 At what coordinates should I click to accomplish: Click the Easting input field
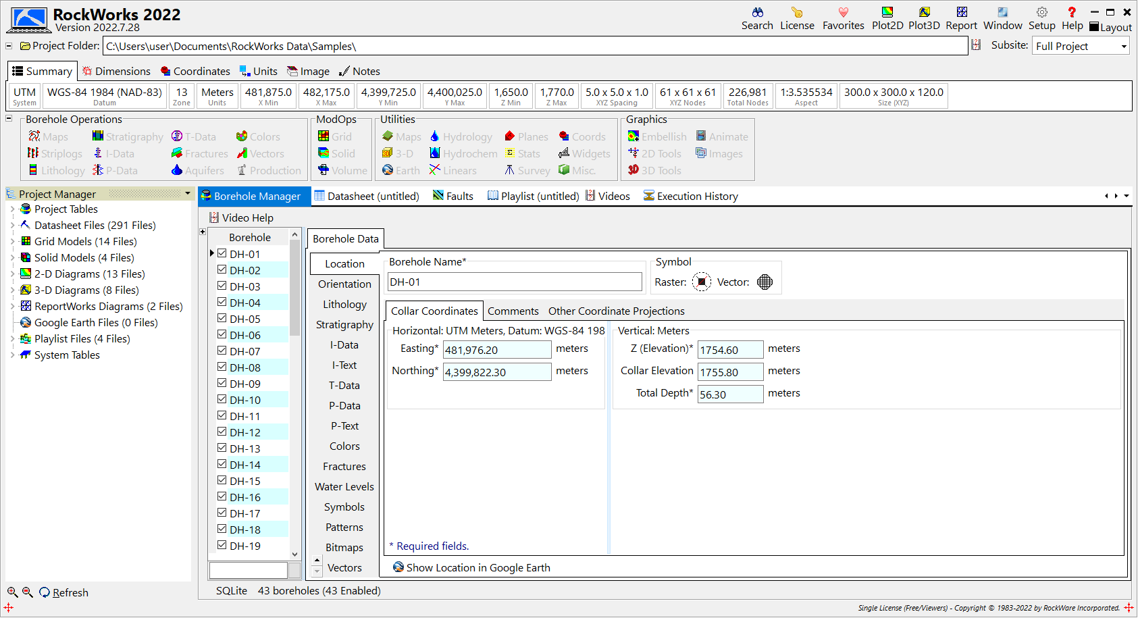497,350
